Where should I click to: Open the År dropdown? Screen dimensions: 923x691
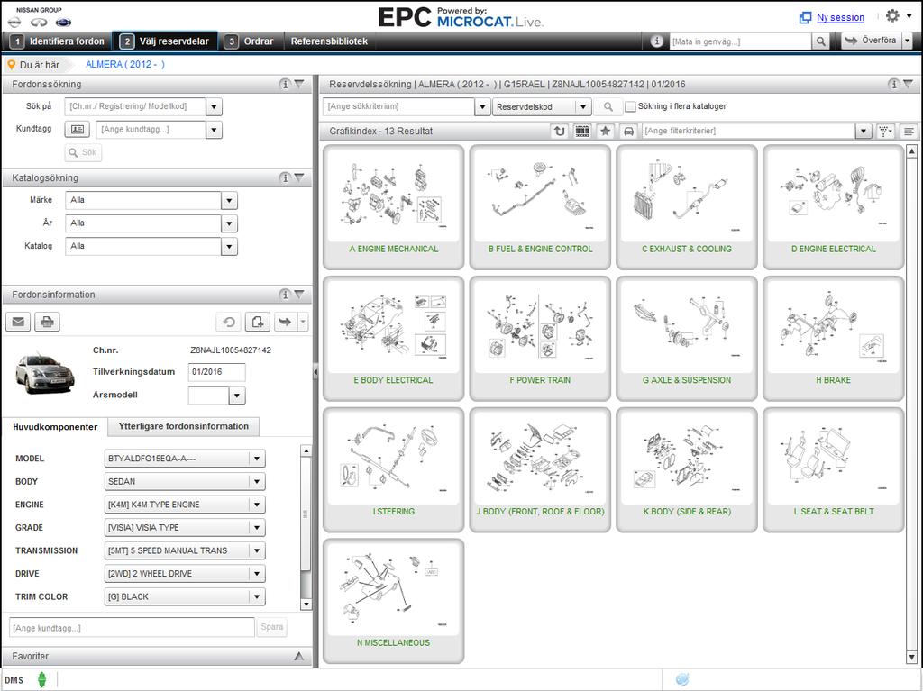click(x=229, y=223)
